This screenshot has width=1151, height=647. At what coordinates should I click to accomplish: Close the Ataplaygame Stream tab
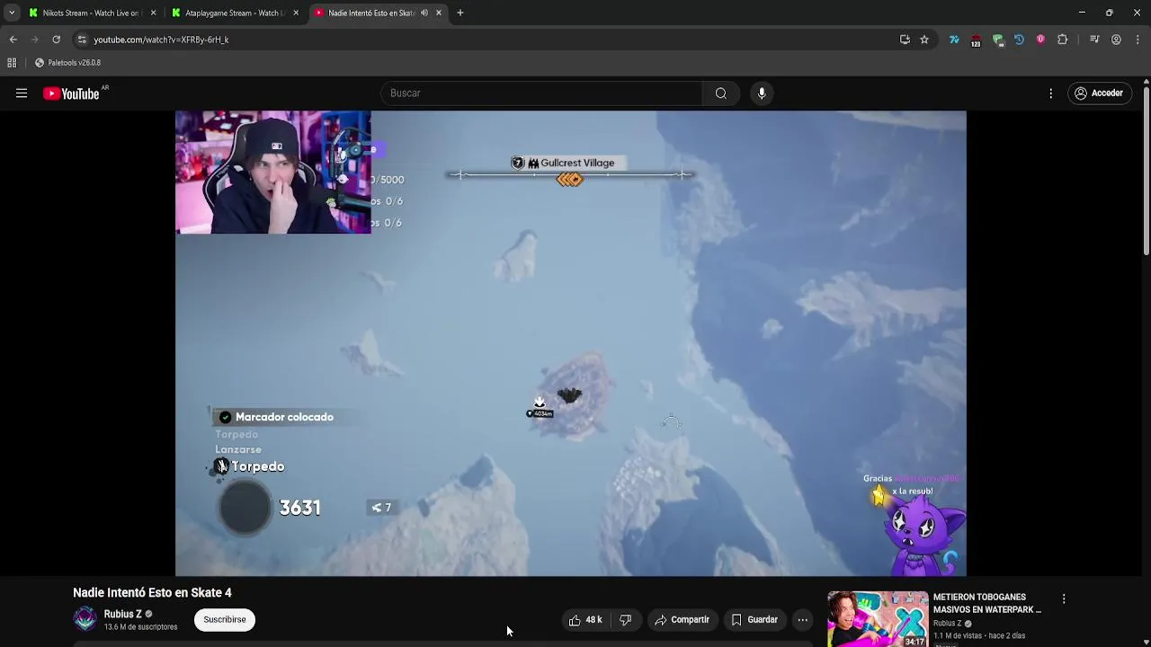pyautogui.click(x=296, y=13)
